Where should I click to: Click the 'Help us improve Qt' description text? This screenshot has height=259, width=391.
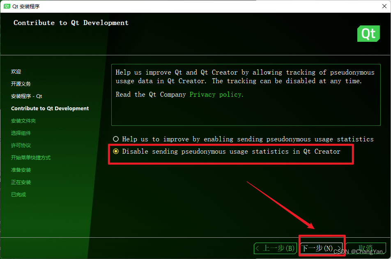point(245,77)
